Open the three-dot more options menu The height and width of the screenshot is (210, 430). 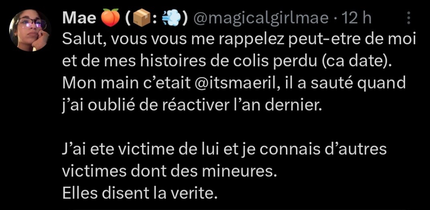click(x=408, y=18)
